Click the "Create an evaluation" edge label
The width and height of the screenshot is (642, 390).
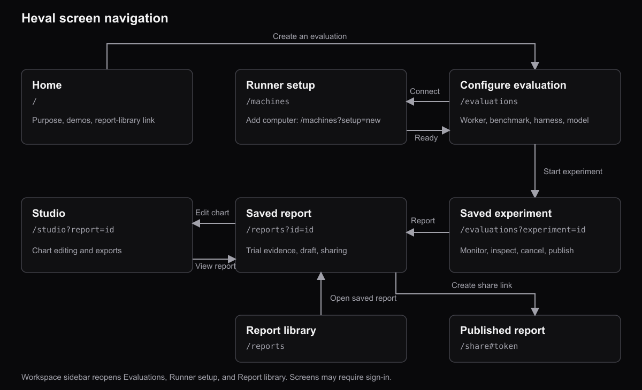coord(310,36)
